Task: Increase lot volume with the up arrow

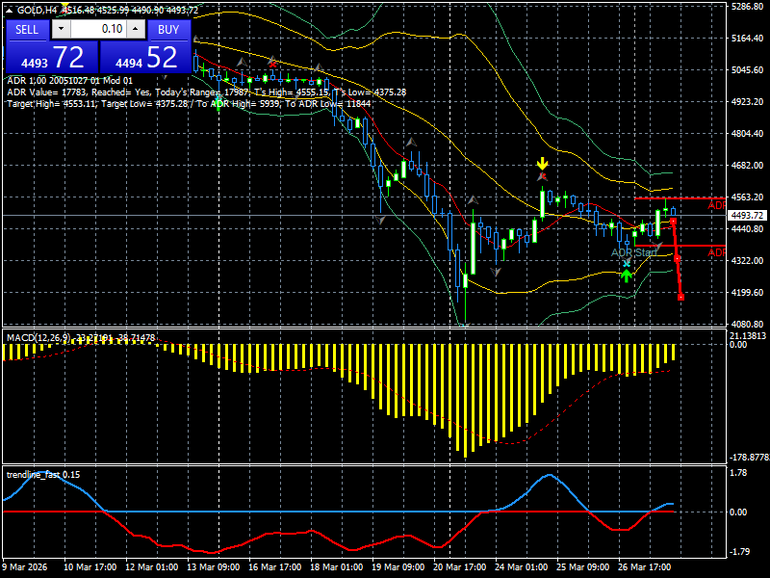Action: coord(135,29)
